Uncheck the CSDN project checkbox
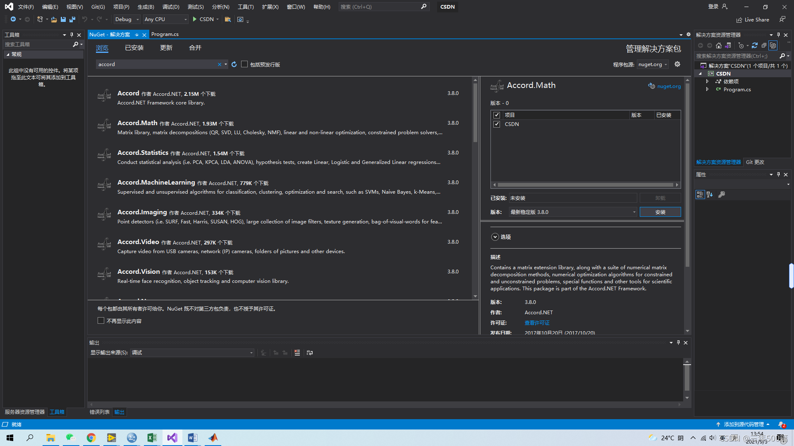Screen dimensions: 794x446 pos(497,124)
